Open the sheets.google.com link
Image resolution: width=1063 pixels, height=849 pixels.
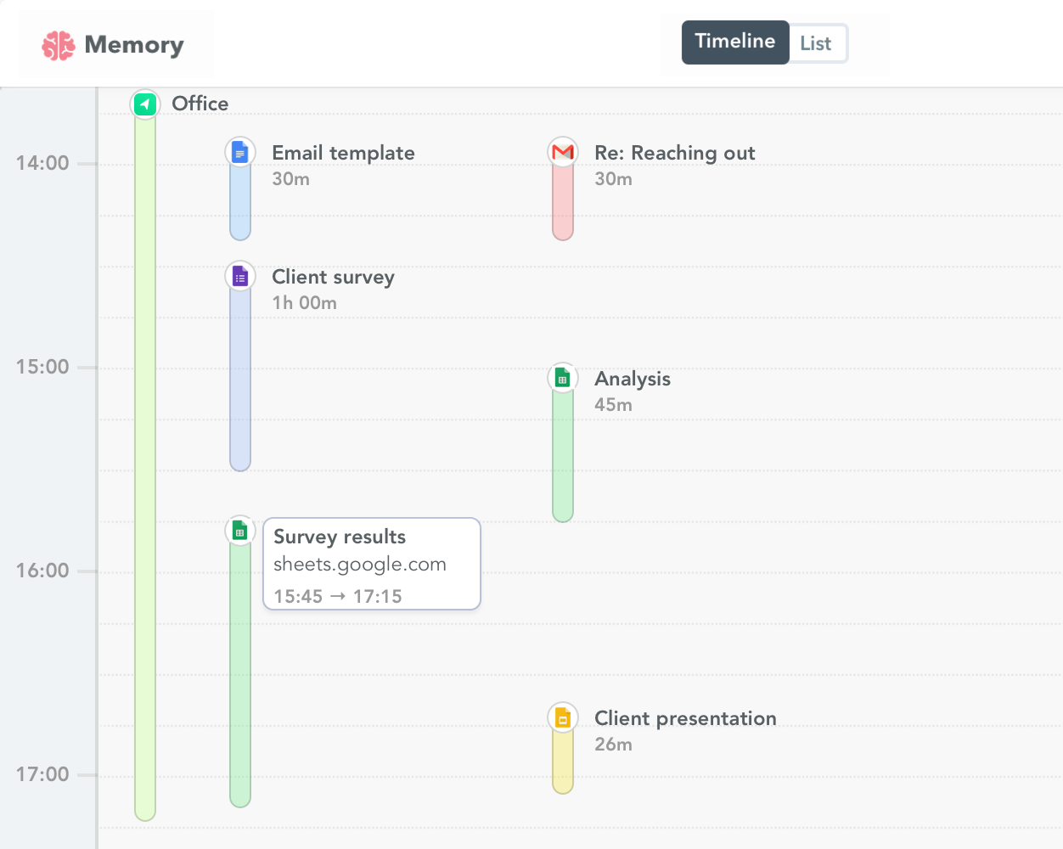point(360,564)
